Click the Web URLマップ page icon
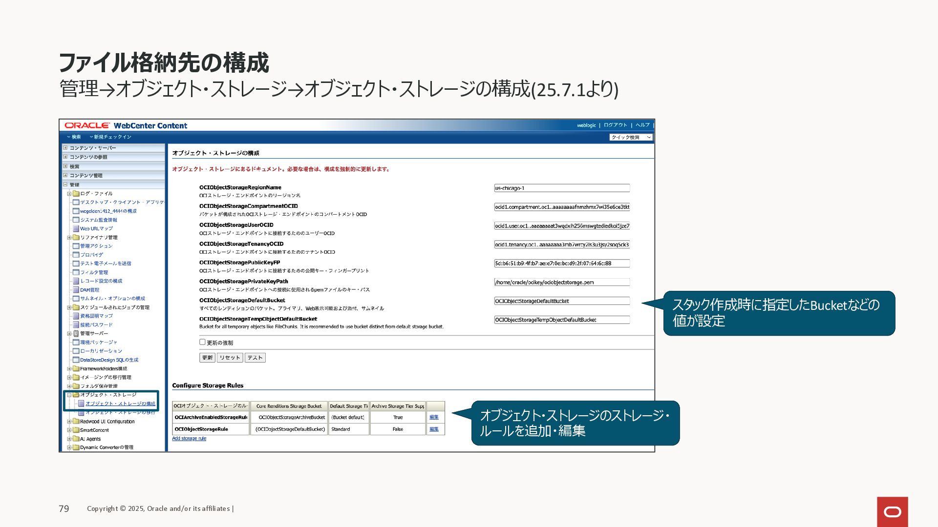938x527 pixels. click(76, 228)
